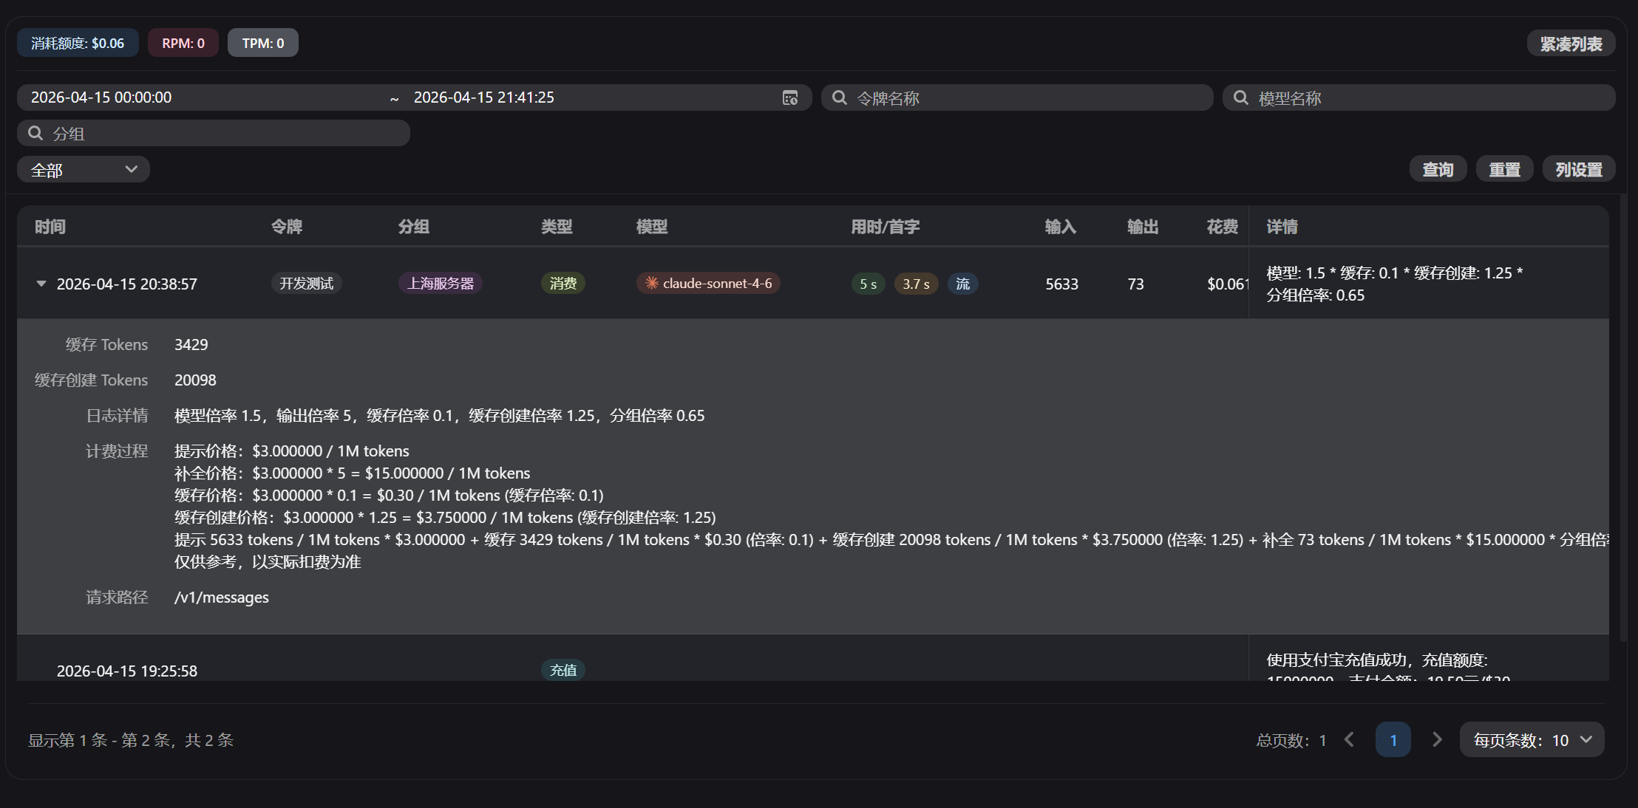The width and height of the screenshot is (1638, 808).
Task: Click the start date 2026-04-15 00:00:00 field
Action: tap(200, 97)
